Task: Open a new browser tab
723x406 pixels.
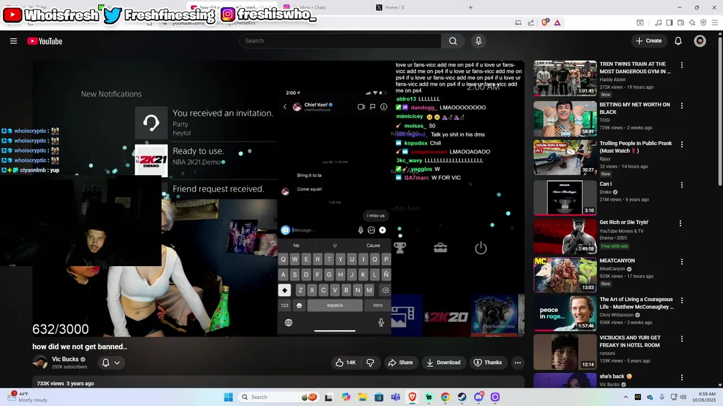Action: (x=471, y=7)
